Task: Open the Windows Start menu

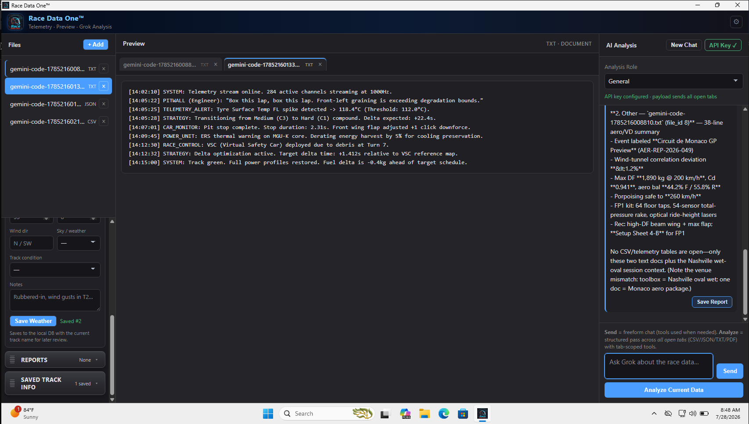Action: [268, 413]
